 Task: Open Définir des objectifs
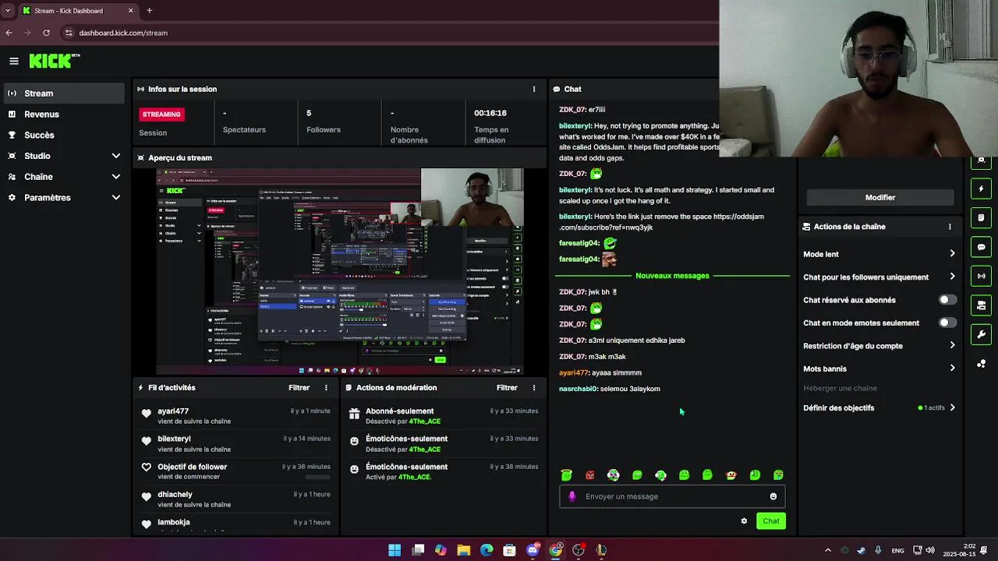879,408
